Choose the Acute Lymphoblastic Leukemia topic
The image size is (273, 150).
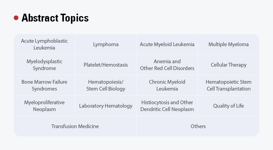44,44
